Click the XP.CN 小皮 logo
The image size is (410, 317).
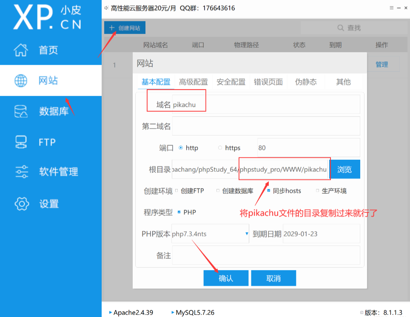click(48, 17)
